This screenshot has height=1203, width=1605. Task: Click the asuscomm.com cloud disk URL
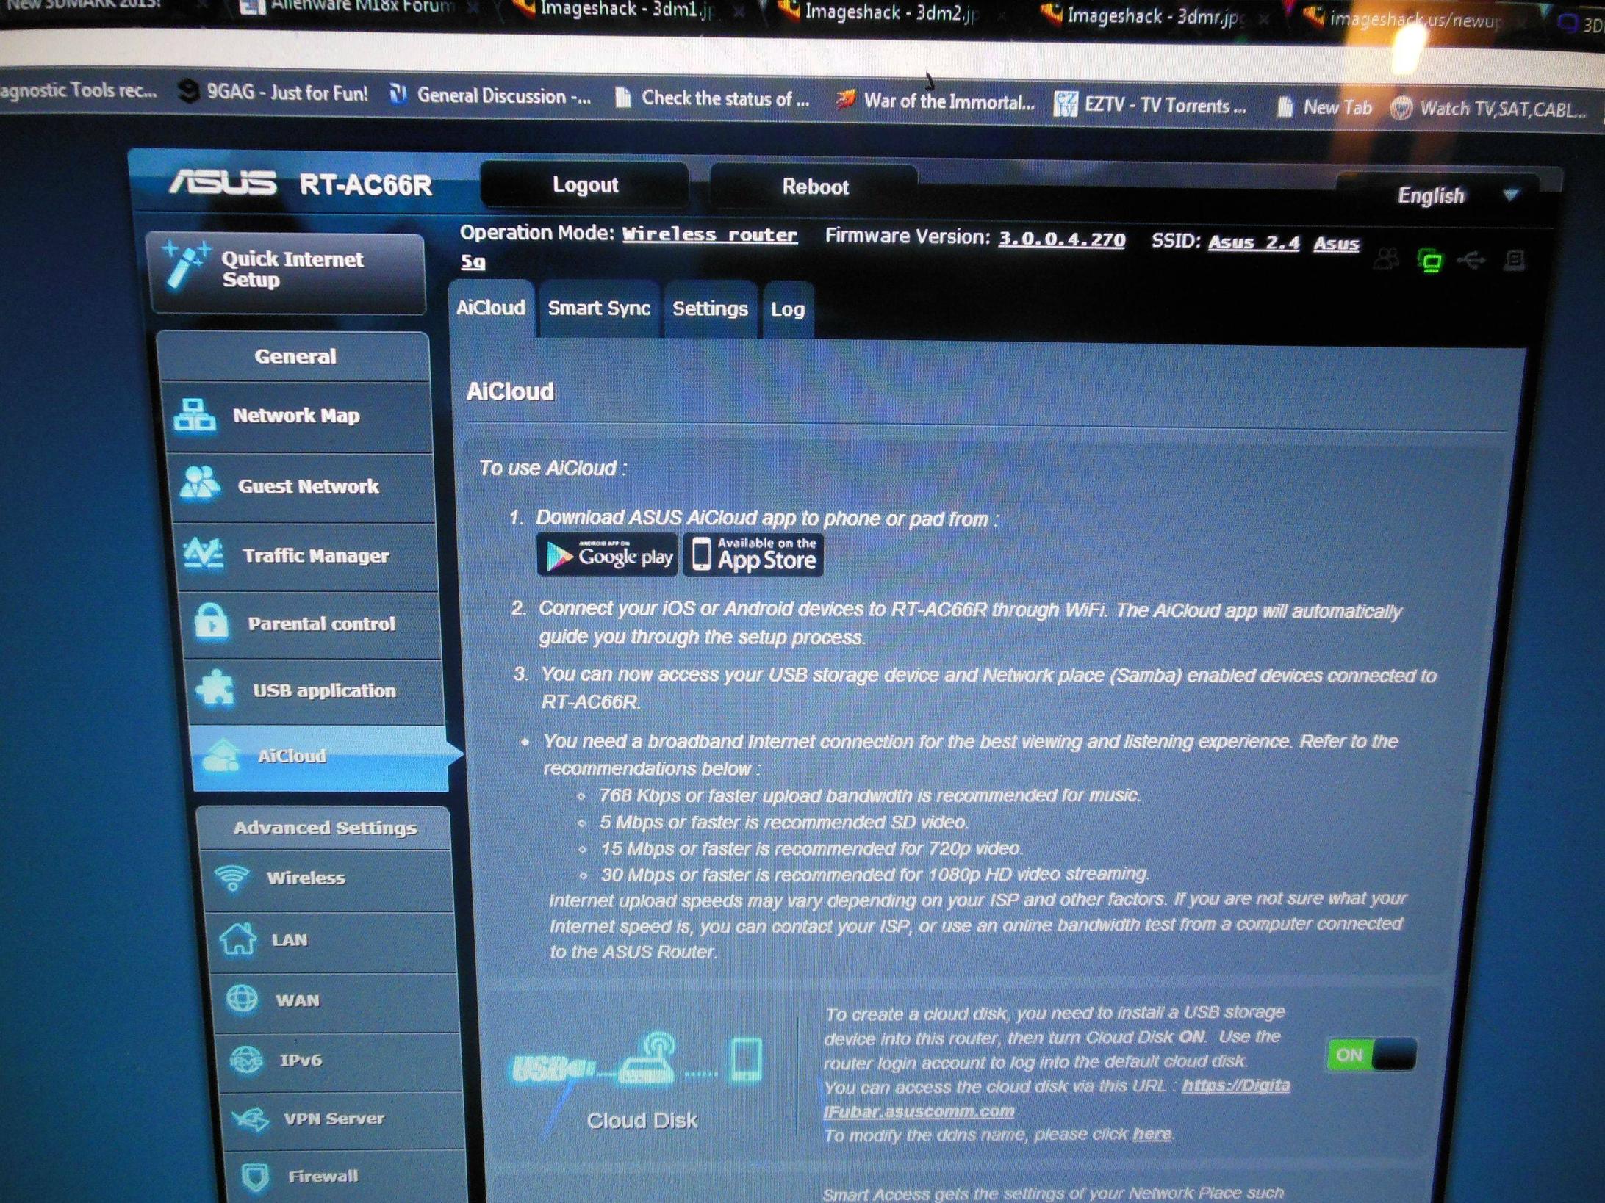(x=1056, y=1098)
